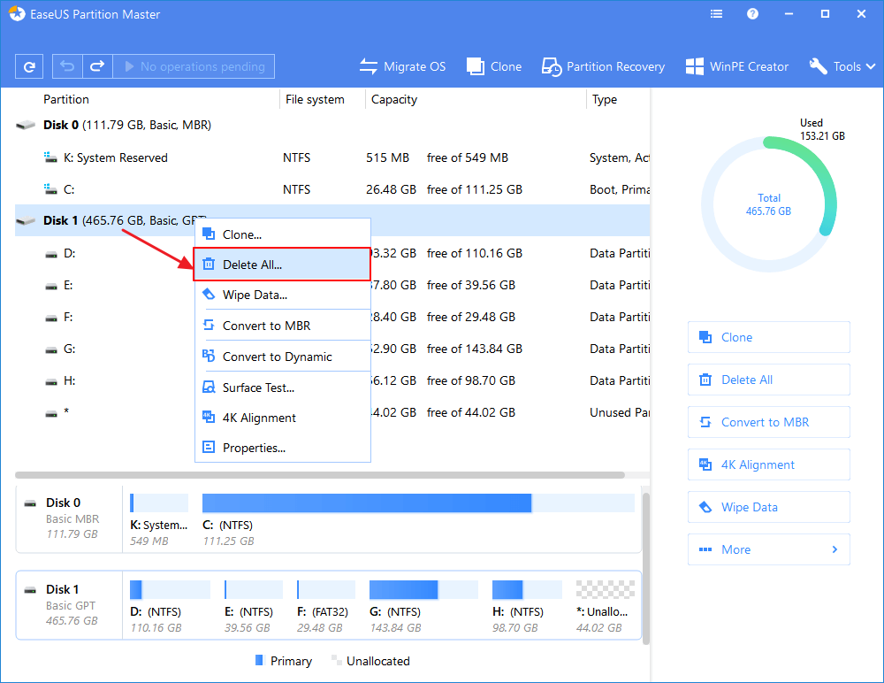The height and width of the screenshot is (683, 884).
Task: Click the Type column header
Action: point(605,99)
